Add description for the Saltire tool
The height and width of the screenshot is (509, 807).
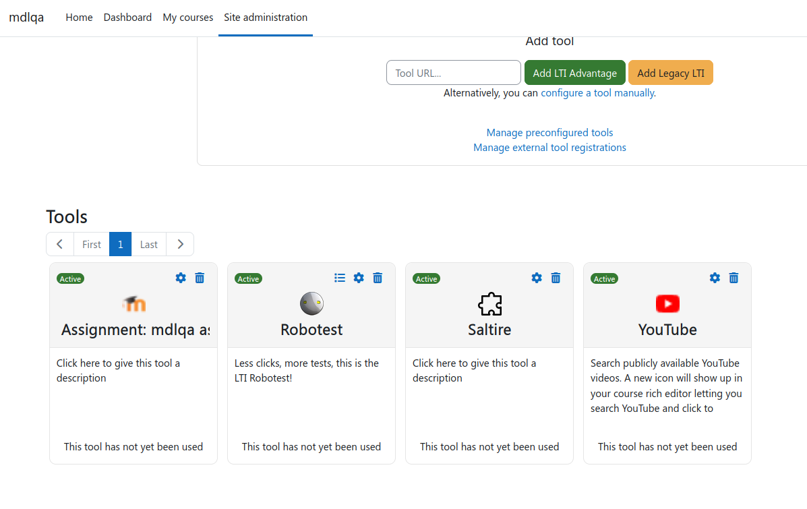coord(475,371)
